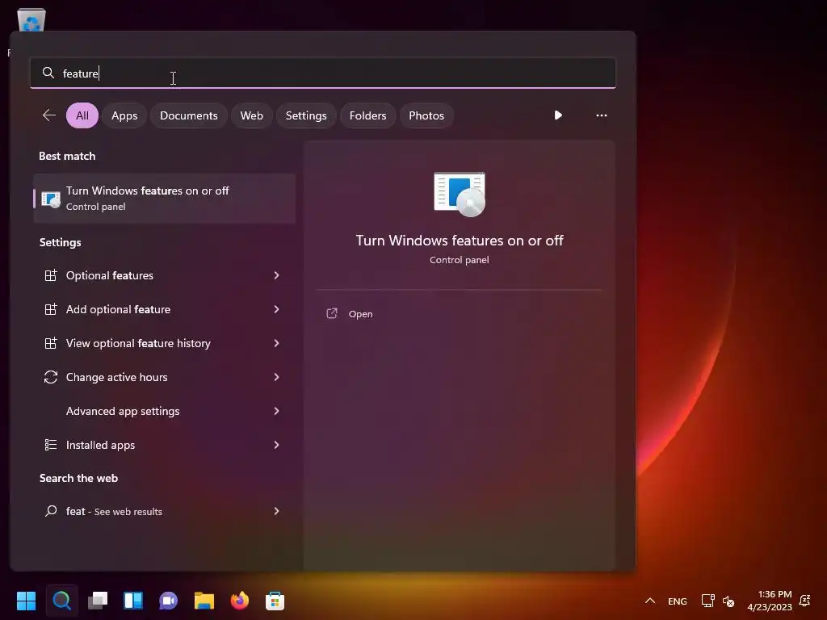Click the search input field containing feature
The image size is (827, 620).
click(x=323, y=73)
